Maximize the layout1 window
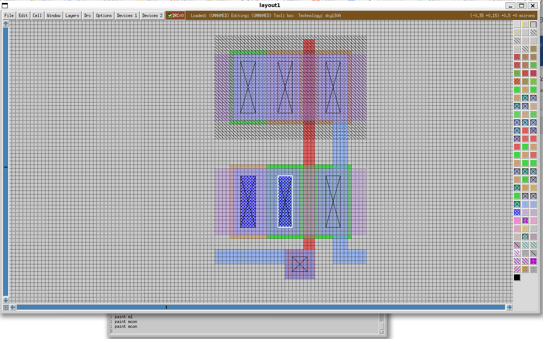This screenshot has width=543, height=339. click(x=521, y=6)
